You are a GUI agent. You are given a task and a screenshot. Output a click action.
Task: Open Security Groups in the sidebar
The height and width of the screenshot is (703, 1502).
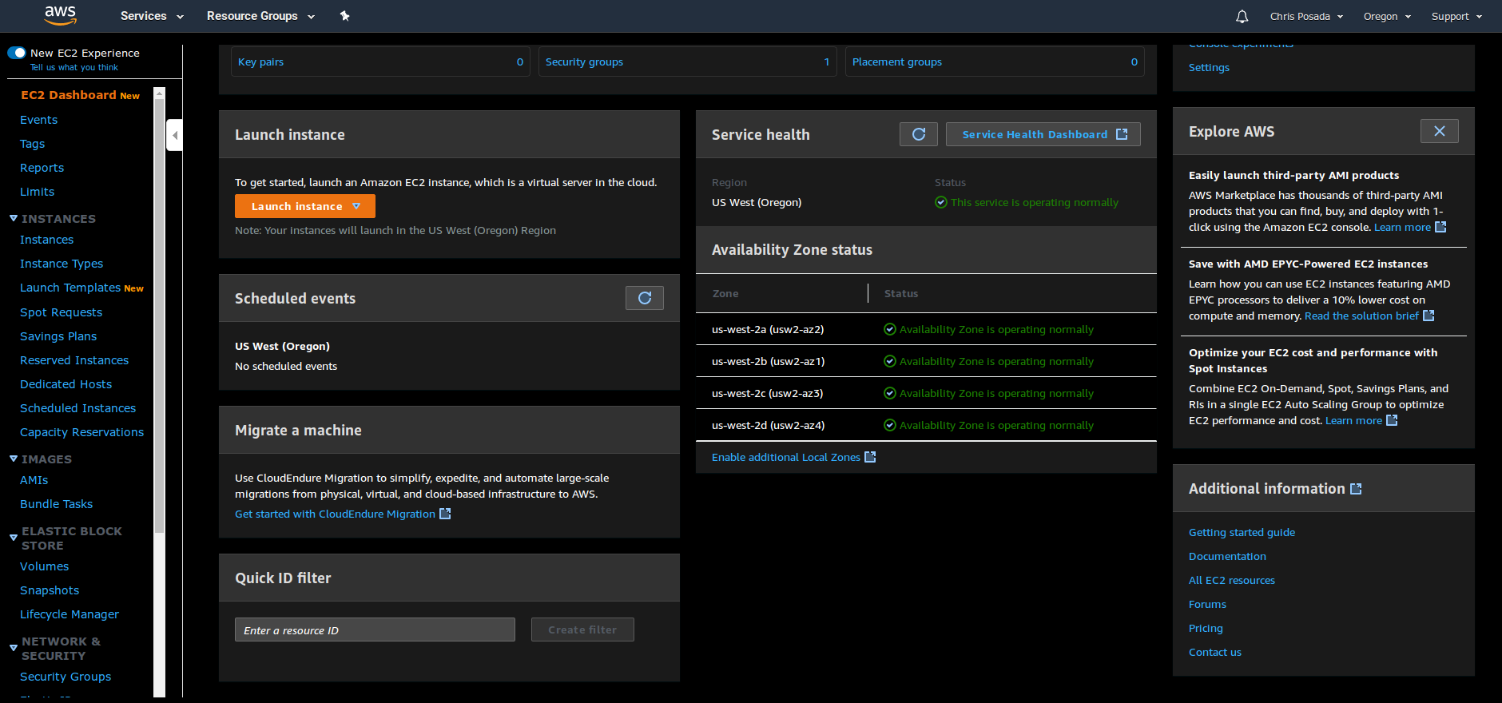tap(66, 677)
